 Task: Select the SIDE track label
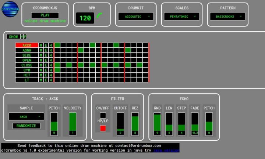27,55
